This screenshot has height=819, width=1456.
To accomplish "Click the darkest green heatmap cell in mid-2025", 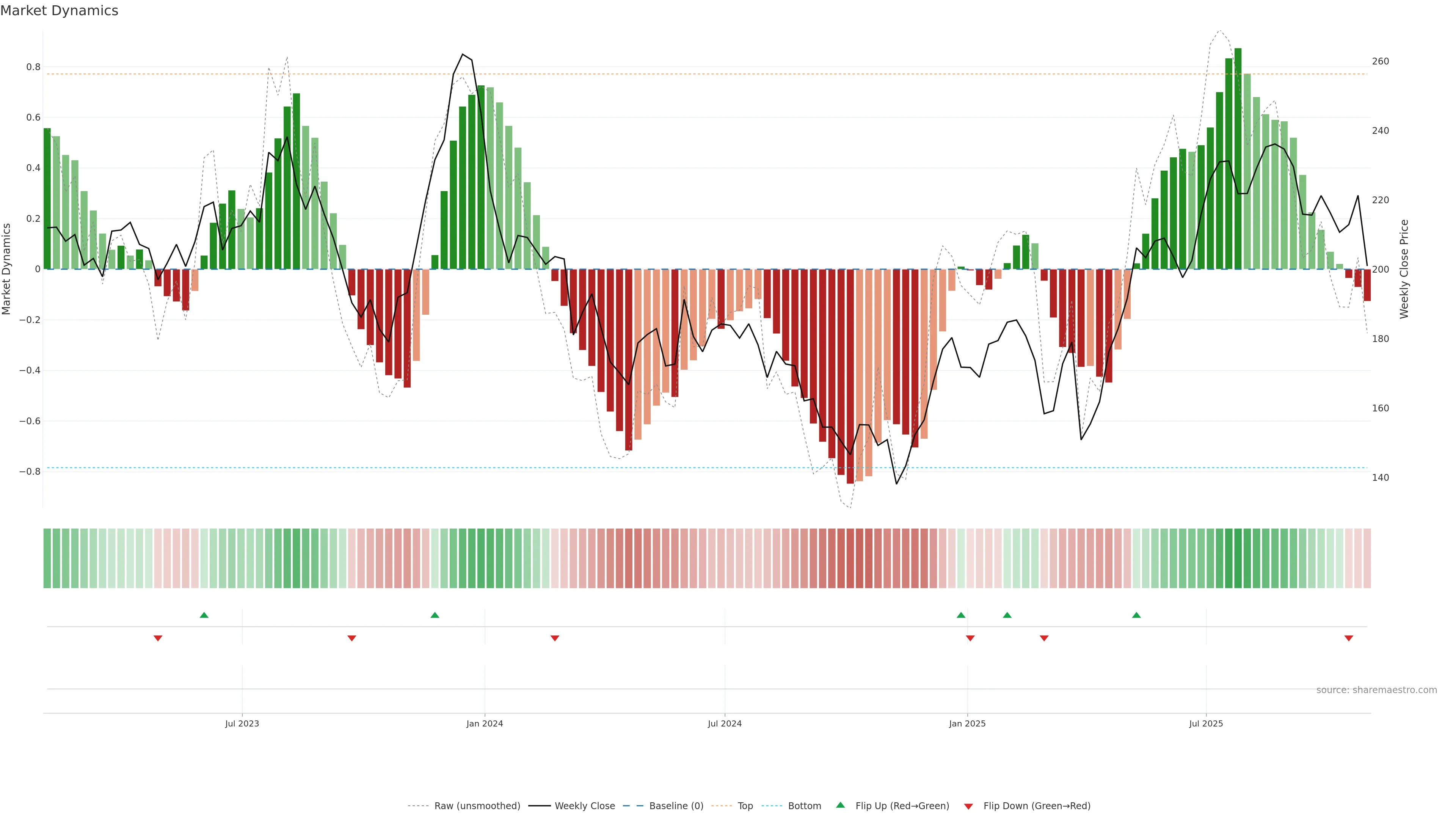I will tap(1238, 559).
